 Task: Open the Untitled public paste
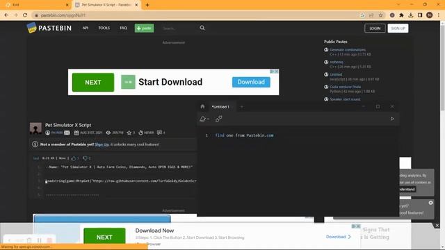tap(336, 74)
